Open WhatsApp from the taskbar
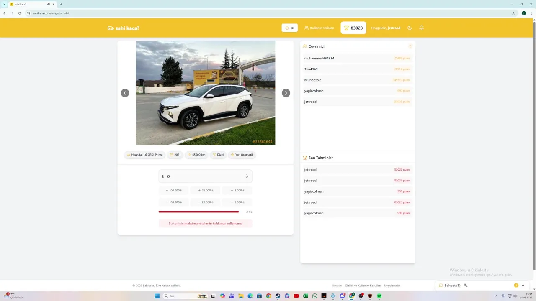Image resolution: width=536 pixels, height=301 pixels. pos(314,296)
